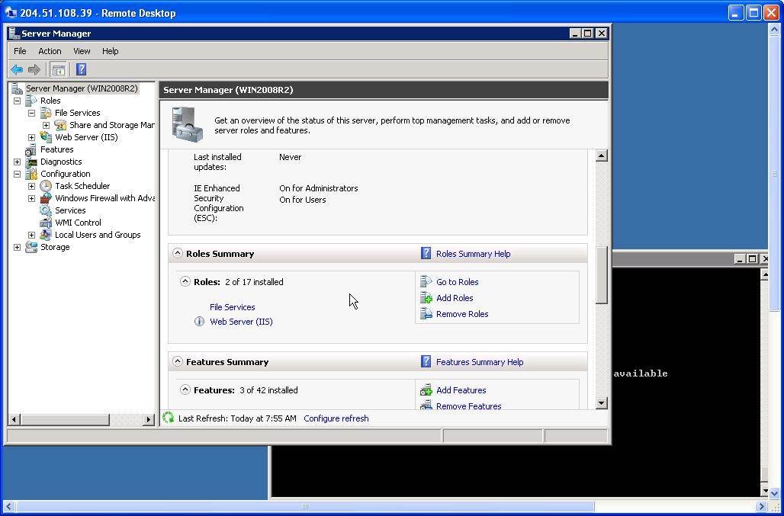Screen dimensions: 784x516
Task: Open the Configure refresh link
Action: (x=336, y=418)
